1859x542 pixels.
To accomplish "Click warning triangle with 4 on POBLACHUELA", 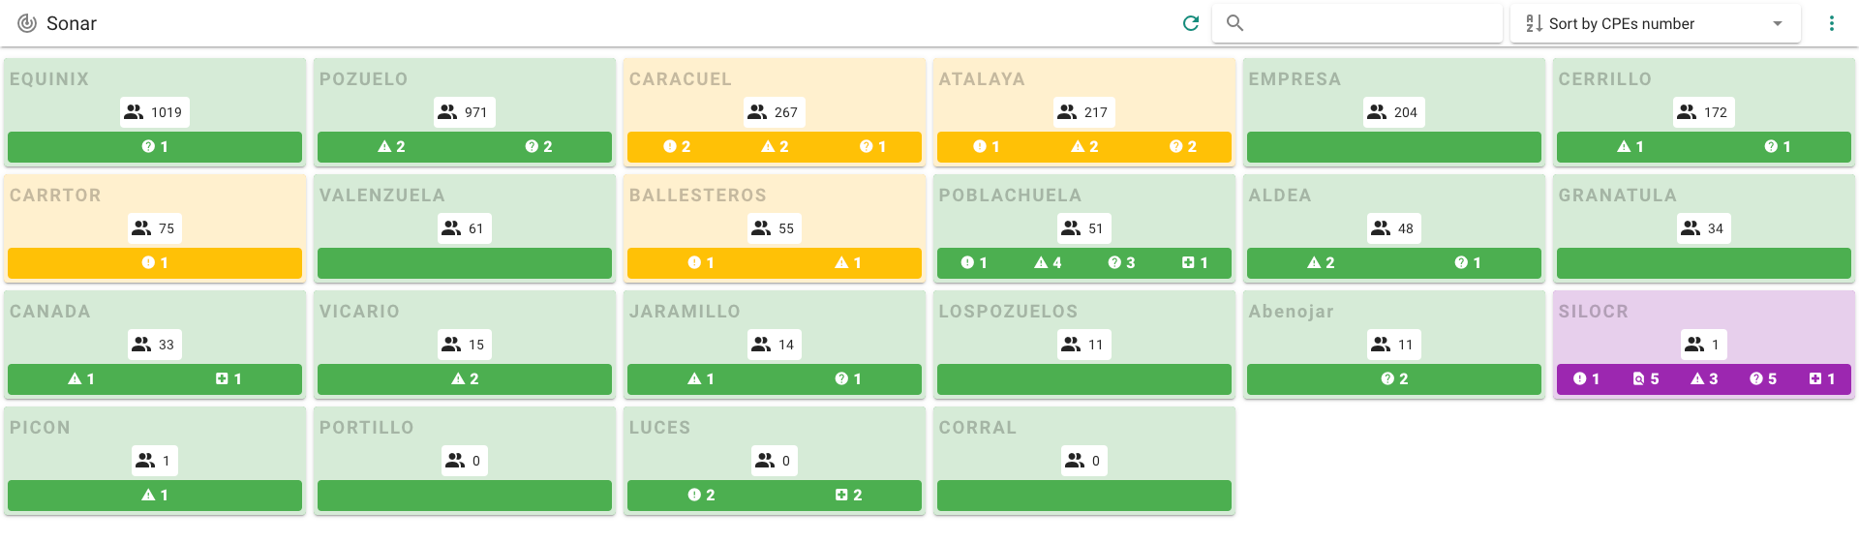I will point(1048,263).
